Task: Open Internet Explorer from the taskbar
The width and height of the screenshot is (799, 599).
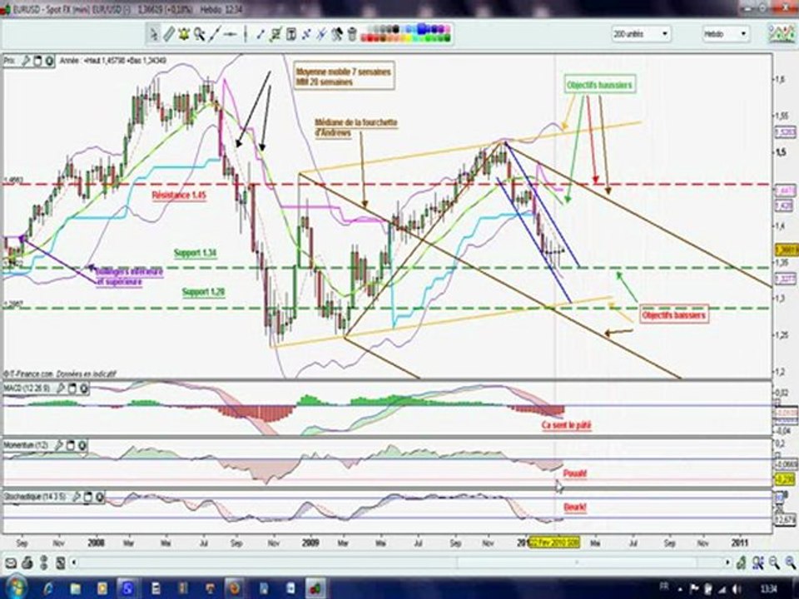Action: [48, 589]
